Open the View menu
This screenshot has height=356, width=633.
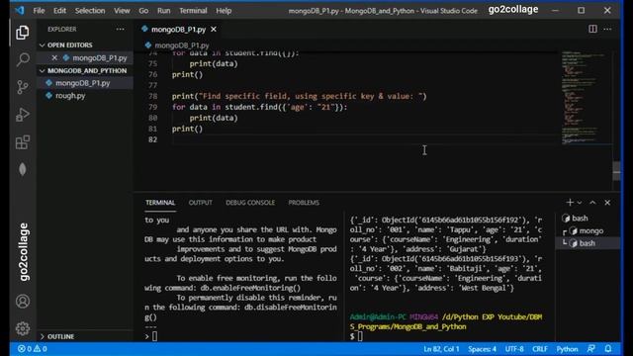tap(122, 11)
